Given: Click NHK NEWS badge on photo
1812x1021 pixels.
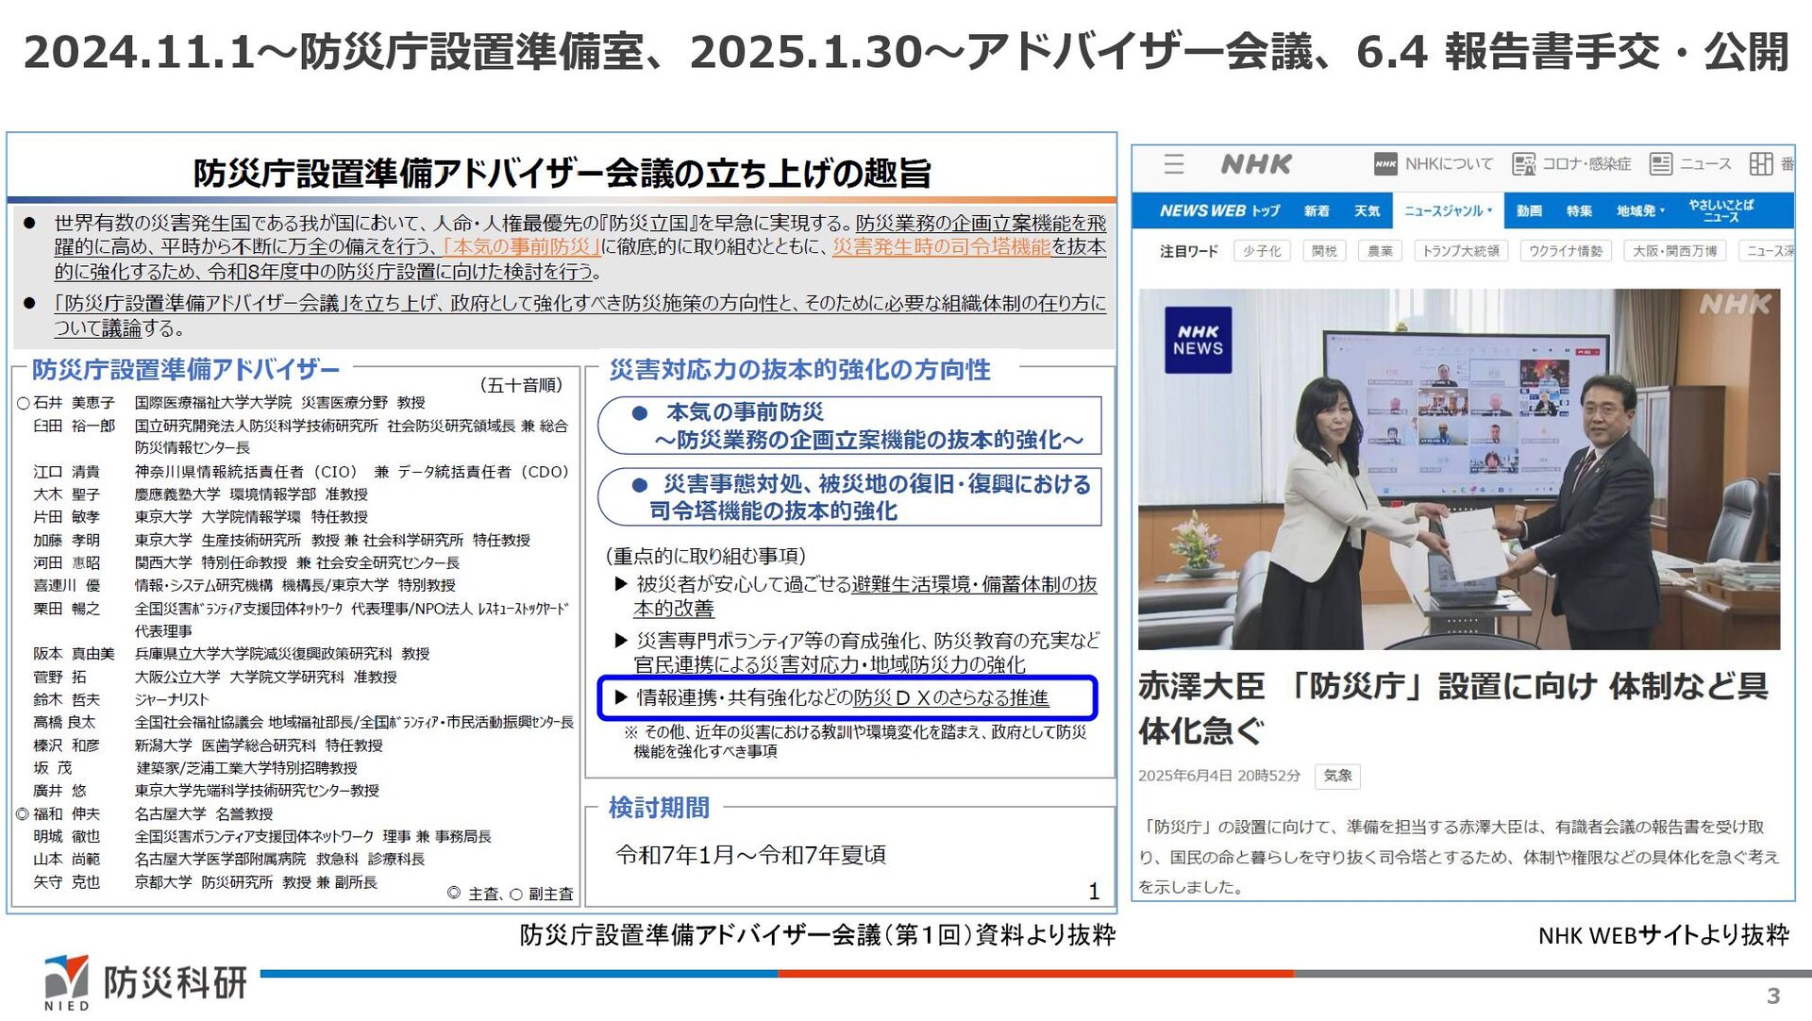Looking at the screenshot, I should click(1198, 340).
